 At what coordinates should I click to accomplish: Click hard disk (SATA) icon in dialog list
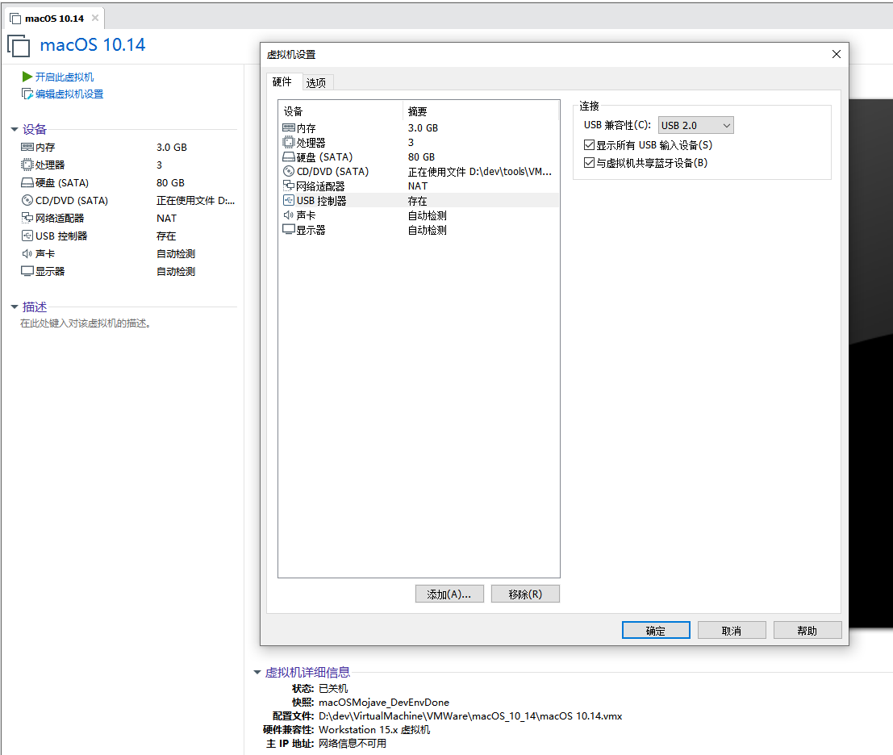[289, 157]
